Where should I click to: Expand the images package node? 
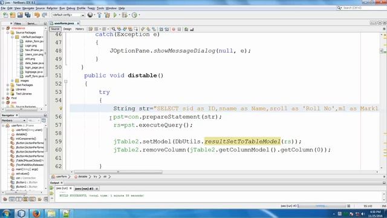12,81
